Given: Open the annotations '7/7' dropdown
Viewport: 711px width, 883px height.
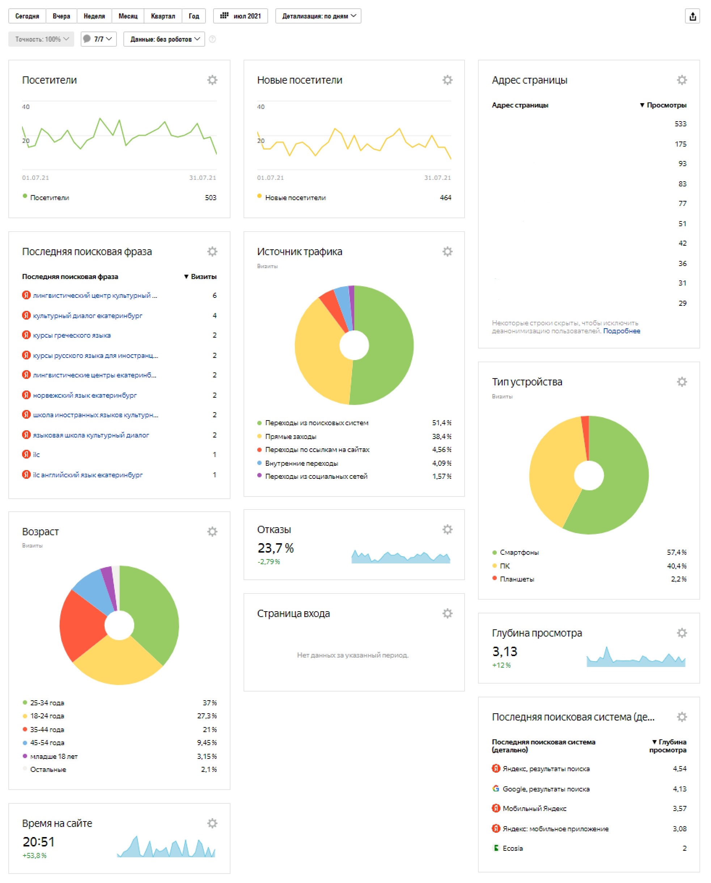Looking at the screenshot, I should [x=99, y=39].
